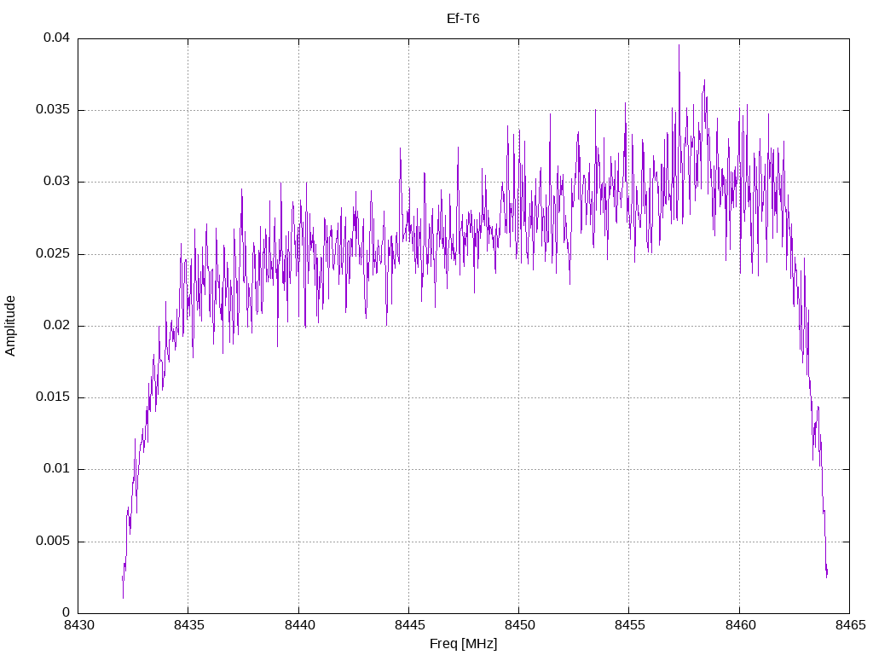
Task: Click the x-axis tick label 8450
Action: pos(519,625)
